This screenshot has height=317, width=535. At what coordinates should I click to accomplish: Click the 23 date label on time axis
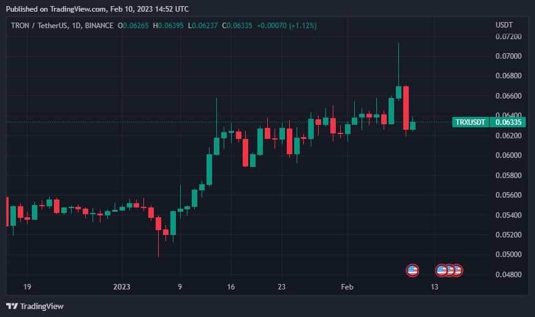[281, 286]
